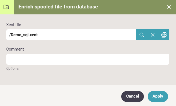Click into the empty Comment field
The width and height of the screenshot is (176, 106).
[x=88, y=59]
